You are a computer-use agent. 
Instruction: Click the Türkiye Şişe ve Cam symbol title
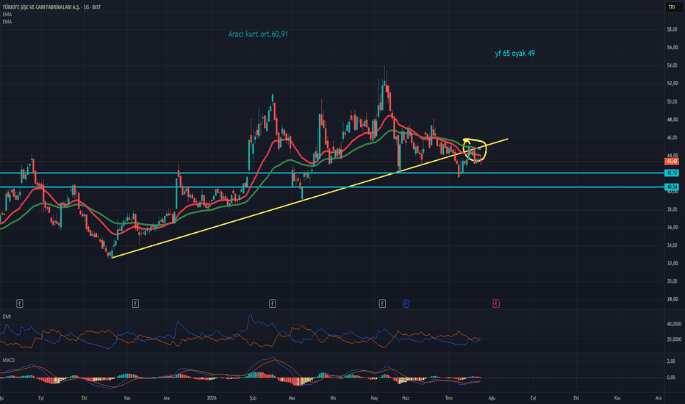click(x=51, y=7)
